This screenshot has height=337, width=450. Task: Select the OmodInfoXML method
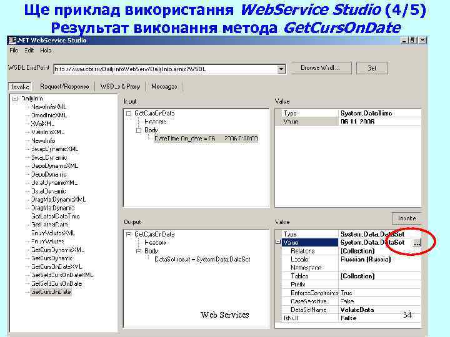click(x=49, y=115)
